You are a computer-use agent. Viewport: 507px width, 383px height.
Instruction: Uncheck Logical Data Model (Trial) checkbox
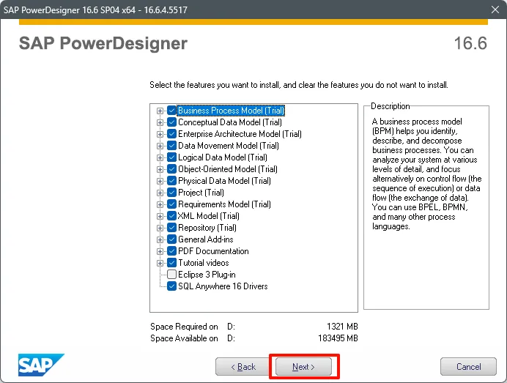171,157
